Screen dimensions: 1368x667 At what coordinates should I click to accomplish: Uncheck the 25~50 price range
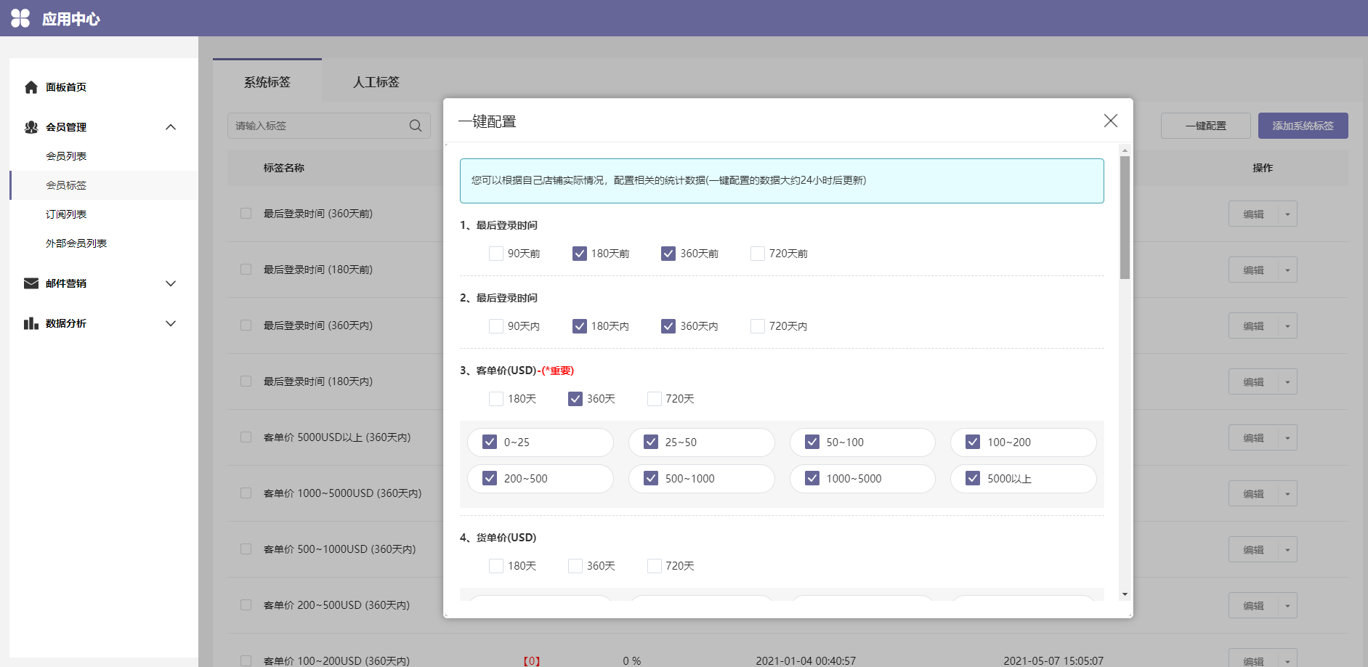651,442
